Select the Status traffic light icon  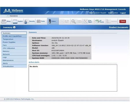point(50,21)
